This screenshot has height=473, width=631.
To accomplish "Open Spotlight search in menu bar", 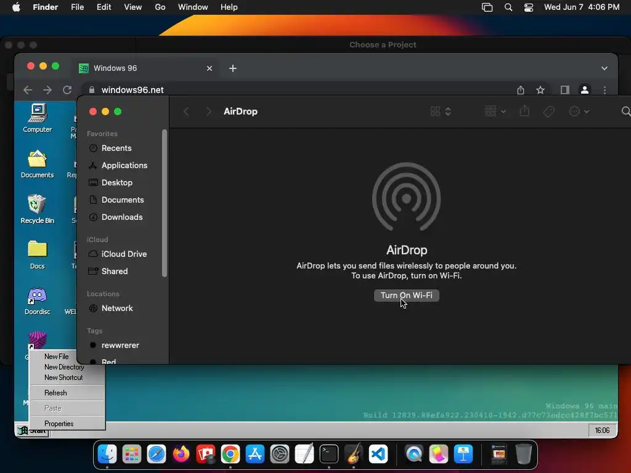I will pos(508,7).
